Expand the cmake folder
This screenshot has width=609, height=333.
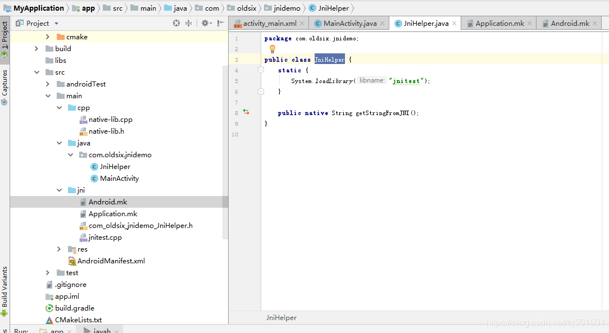47,37
